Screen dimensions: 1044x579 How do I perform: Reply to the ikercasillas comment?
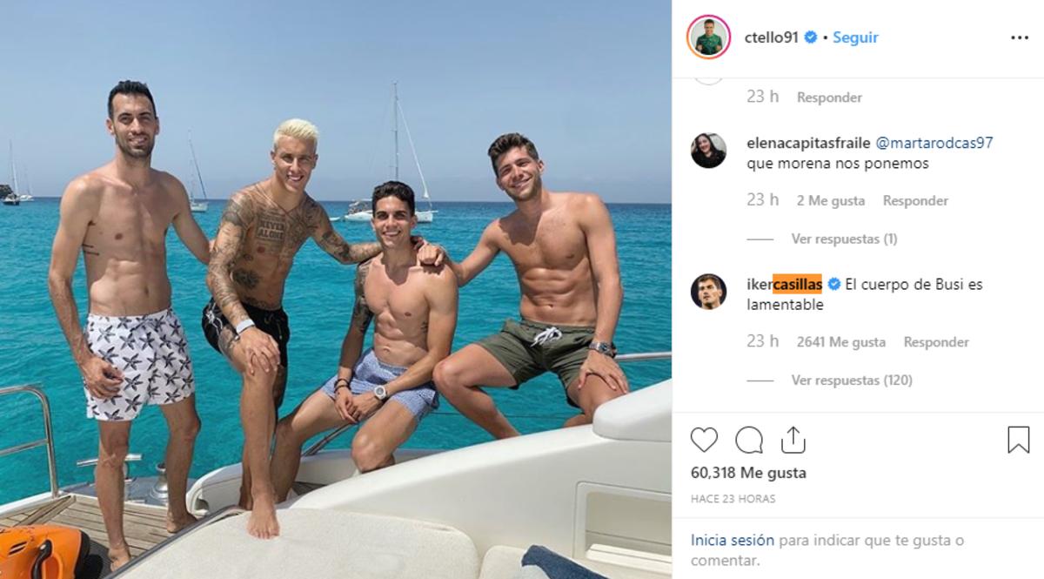point(935,342)
